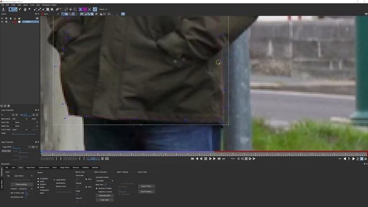This screenshot has height=207, width=368.
Task: Switch to the Remove tab
Action: pos(76,167)
